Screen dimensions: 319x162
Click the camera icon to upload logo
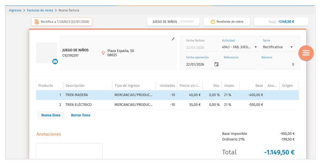coord(55,61)
